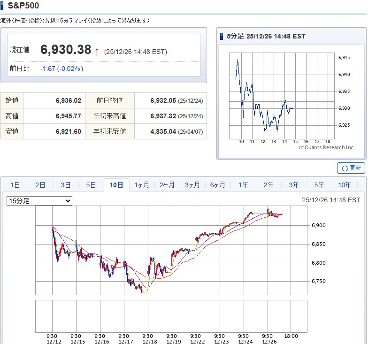Display the 3年 chart range
Screen dimensions: 368x344
click(294, 185)
